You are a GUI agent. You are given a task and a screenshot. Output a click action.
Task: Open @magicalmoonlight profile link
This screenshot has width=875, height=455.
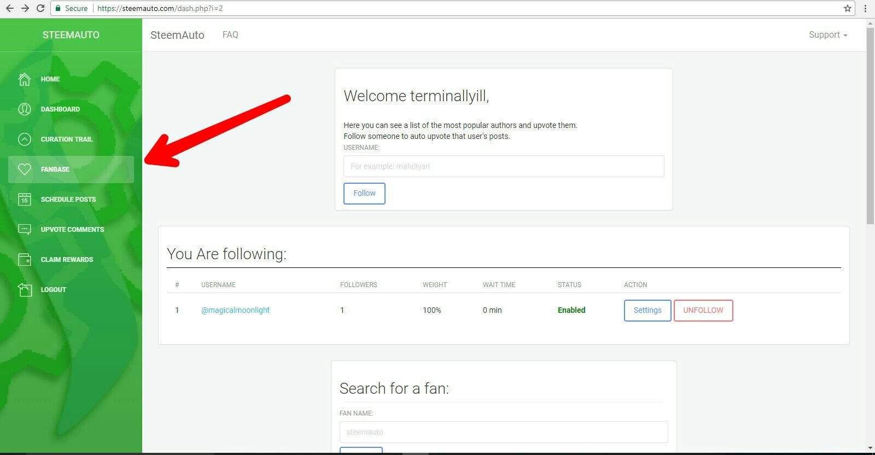(235, 310)
